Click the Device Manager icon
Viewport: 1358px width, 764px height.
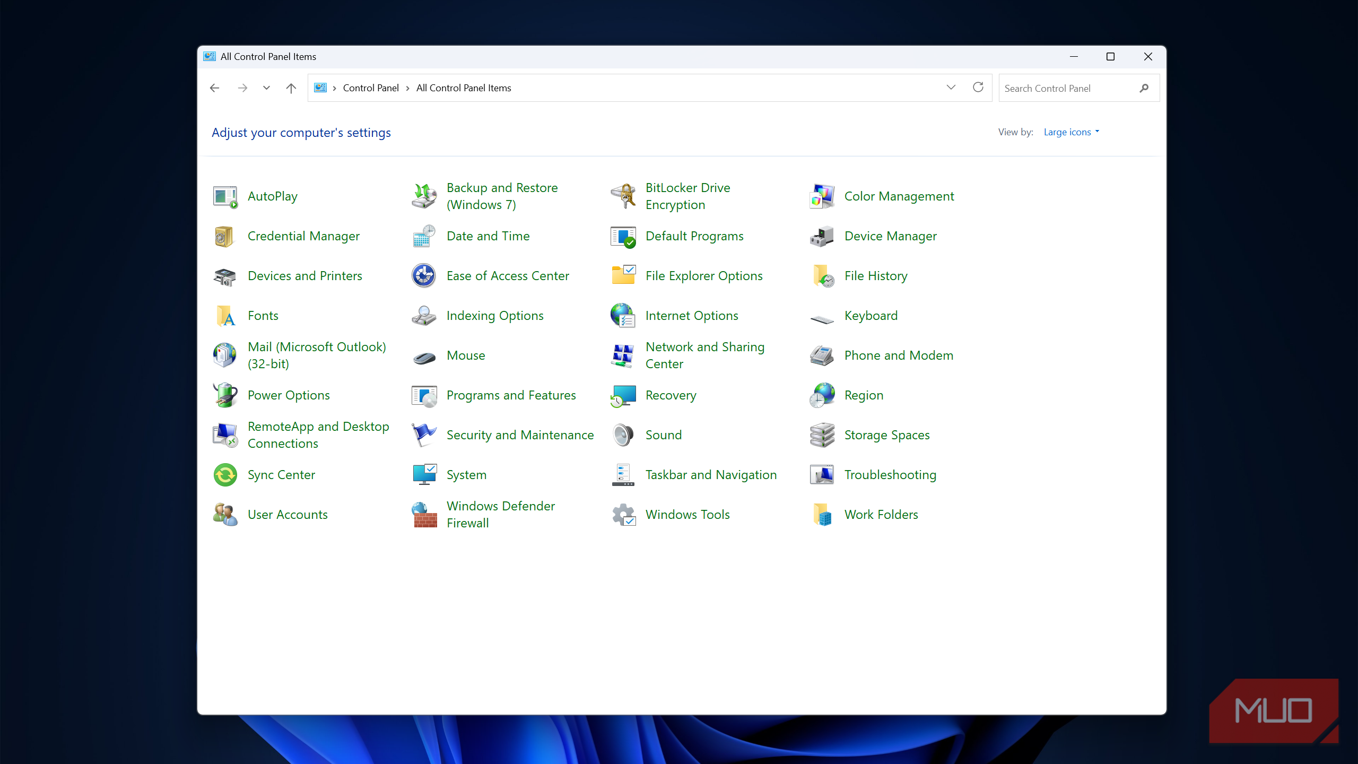point(822,236)
